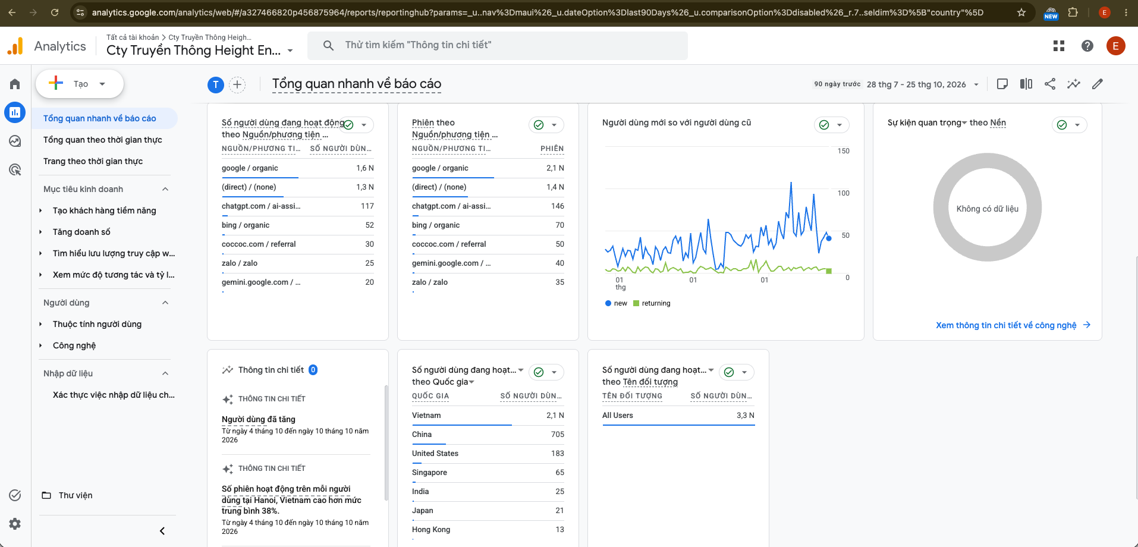This screenshot has height=547, width=1138.
Task: Click the All Users T badge
Action: 216,84
